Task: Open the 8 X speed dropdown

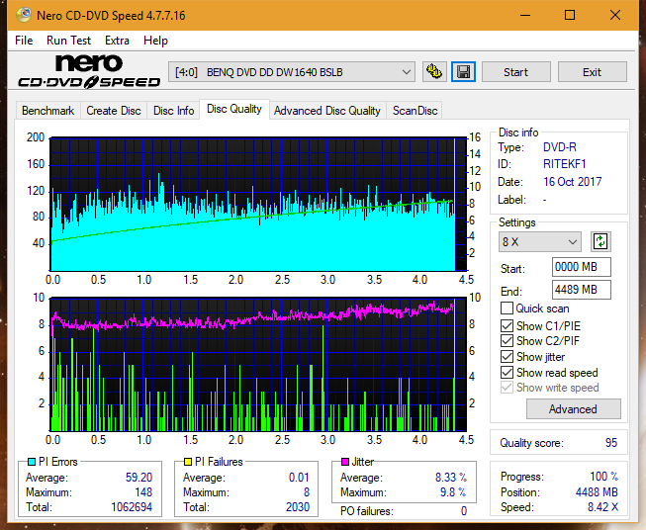Action: pyautogui.click(x=540, y=241)
